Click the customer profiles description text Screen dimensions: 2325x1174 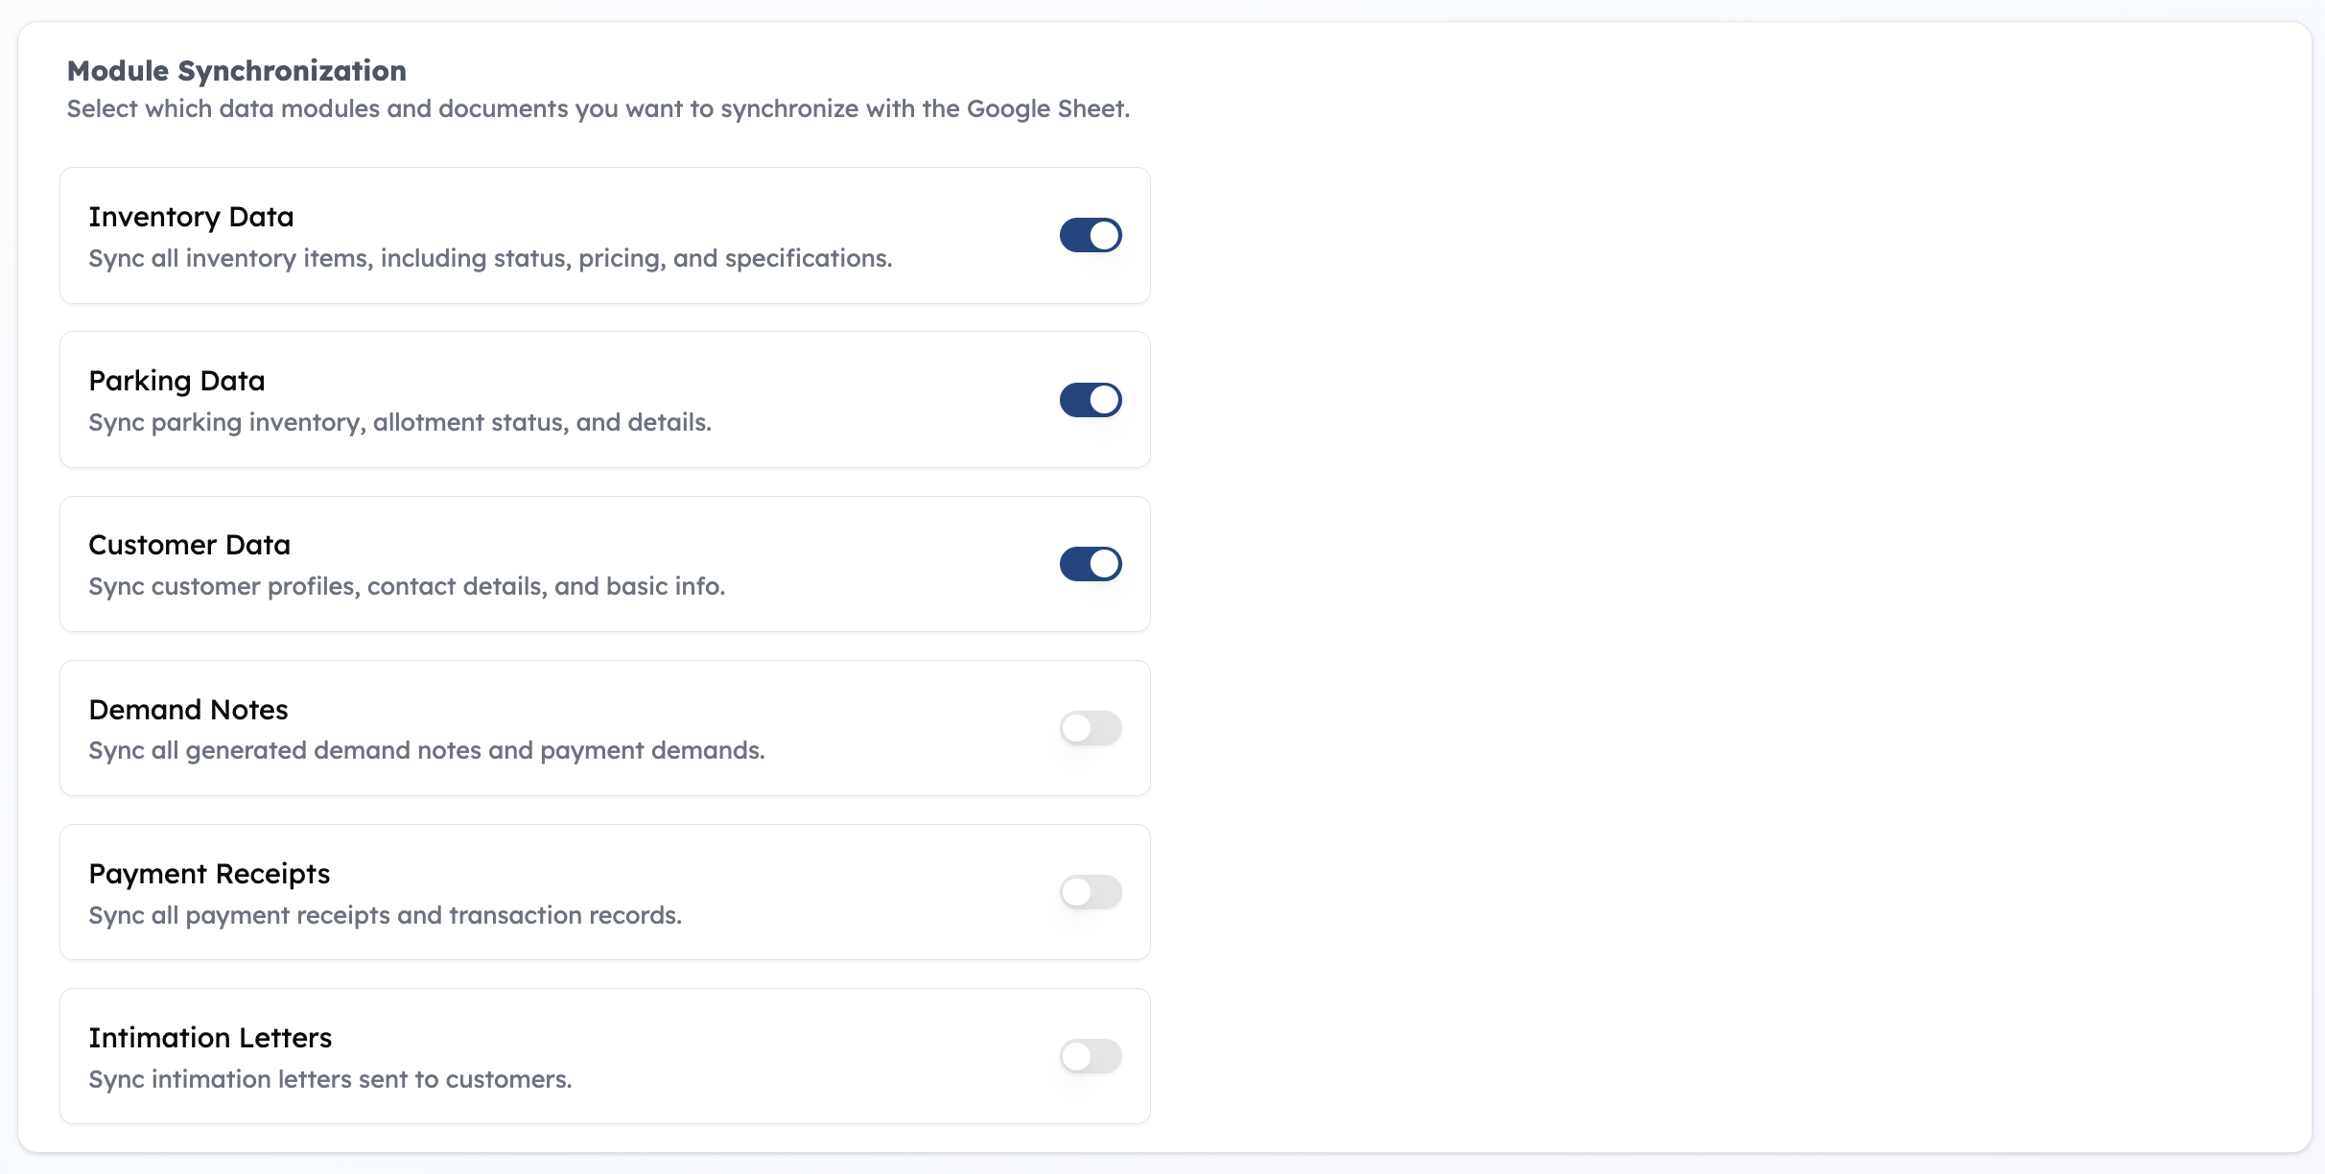pyautogui.click(x=407, y=587)
